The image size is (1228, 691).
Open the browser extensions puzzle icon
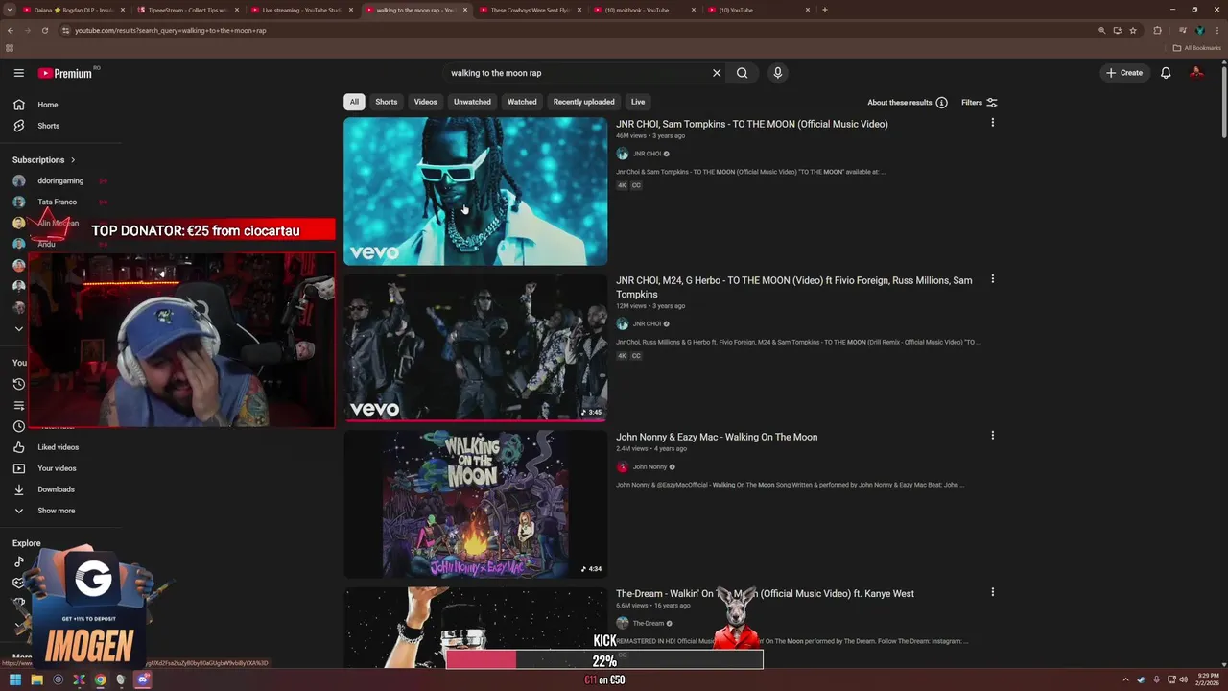point(1157,30)
